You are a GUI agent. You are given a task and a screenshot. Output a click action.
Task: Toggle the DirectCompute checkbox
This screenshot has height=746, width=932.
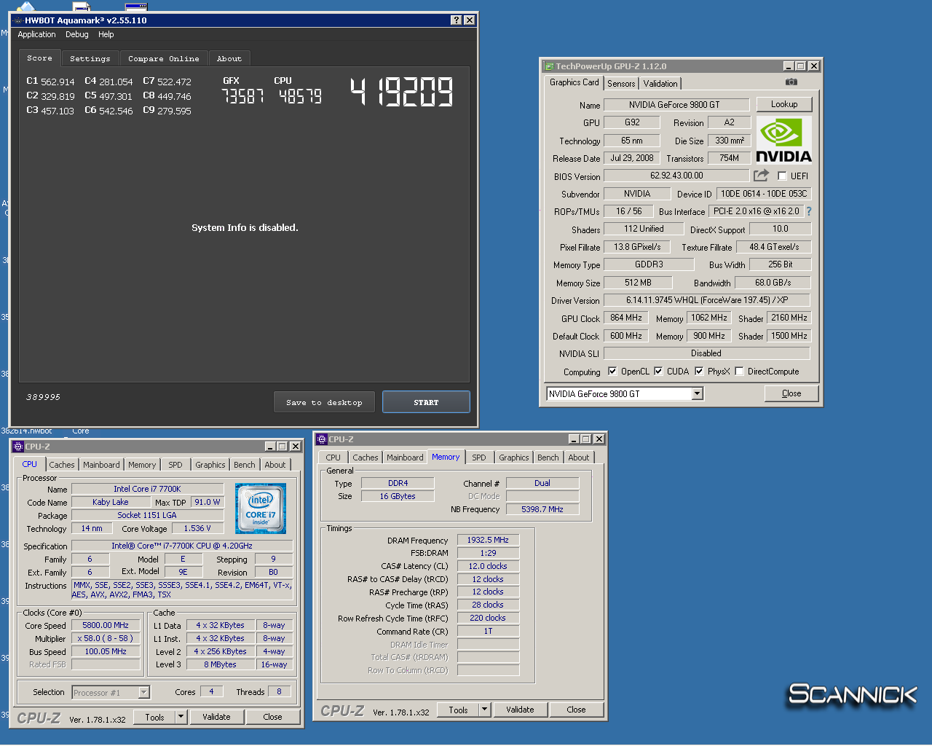739,372
